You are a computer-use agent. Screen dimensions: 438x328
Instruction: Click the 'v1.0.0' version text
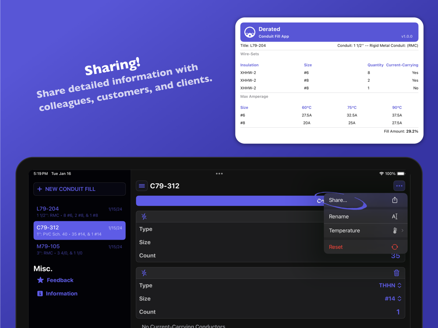pos(407,36)
